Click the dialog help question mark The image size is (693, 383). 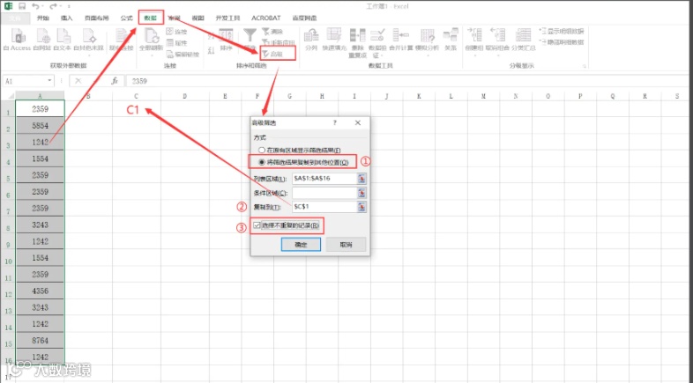tap(334, 122)
